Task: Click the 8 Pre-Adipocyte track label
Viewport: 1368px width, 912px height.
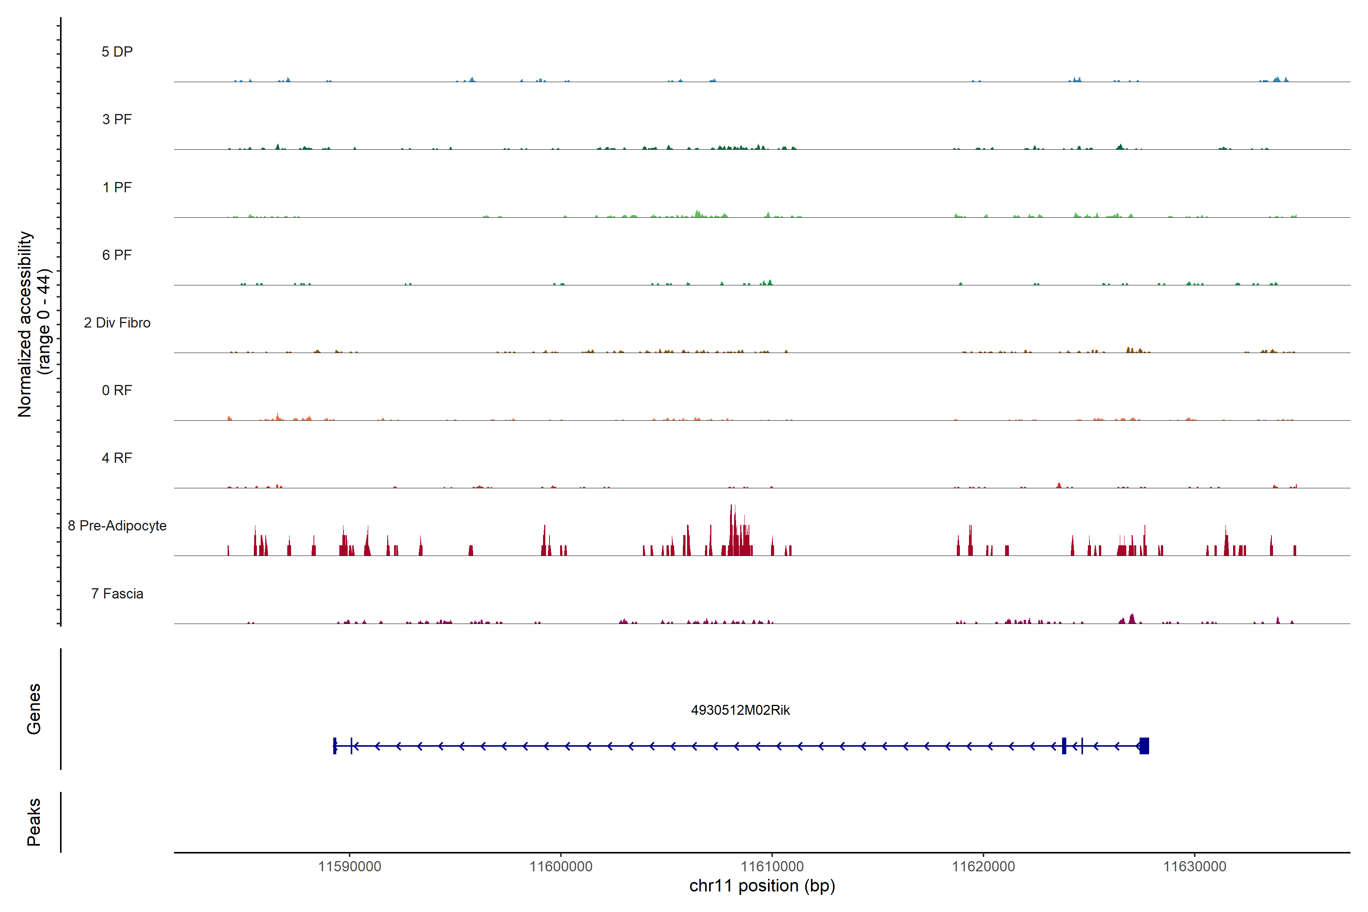Action: [117, 526]
